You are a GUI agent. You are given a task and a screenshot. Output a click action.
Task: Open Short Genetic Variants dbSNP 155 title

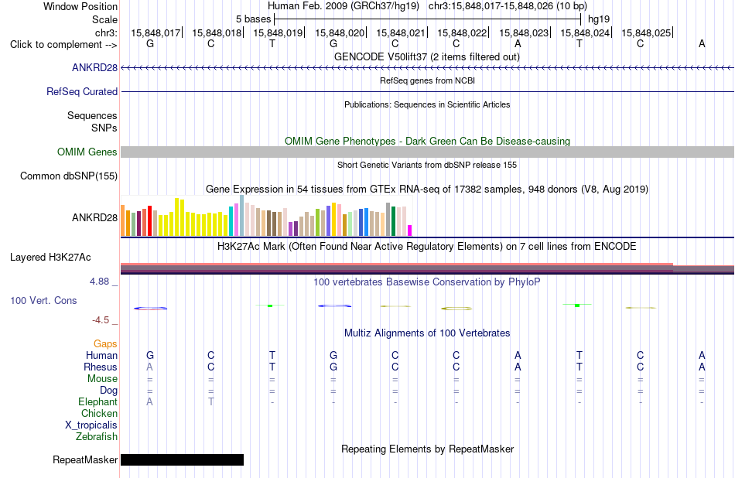[x=427, y=165]
